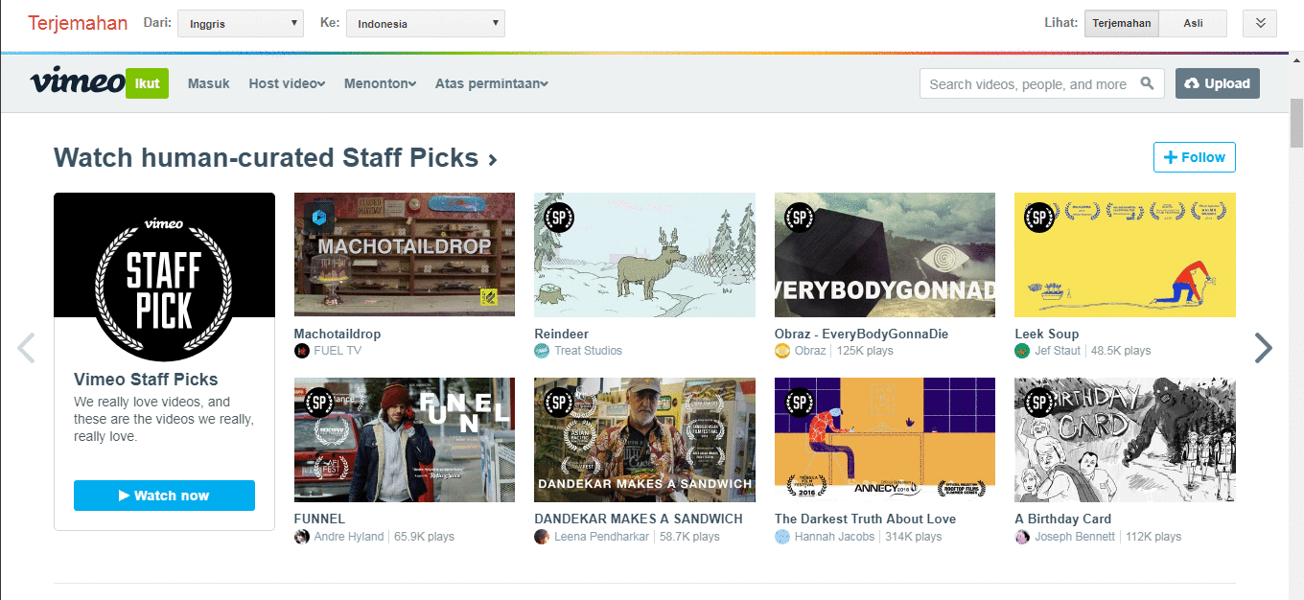Viewport: 1304px width, 600px height.
Task: Open Dandekar Makes a Sandwich thumbnail
Action: coord(644,440)
